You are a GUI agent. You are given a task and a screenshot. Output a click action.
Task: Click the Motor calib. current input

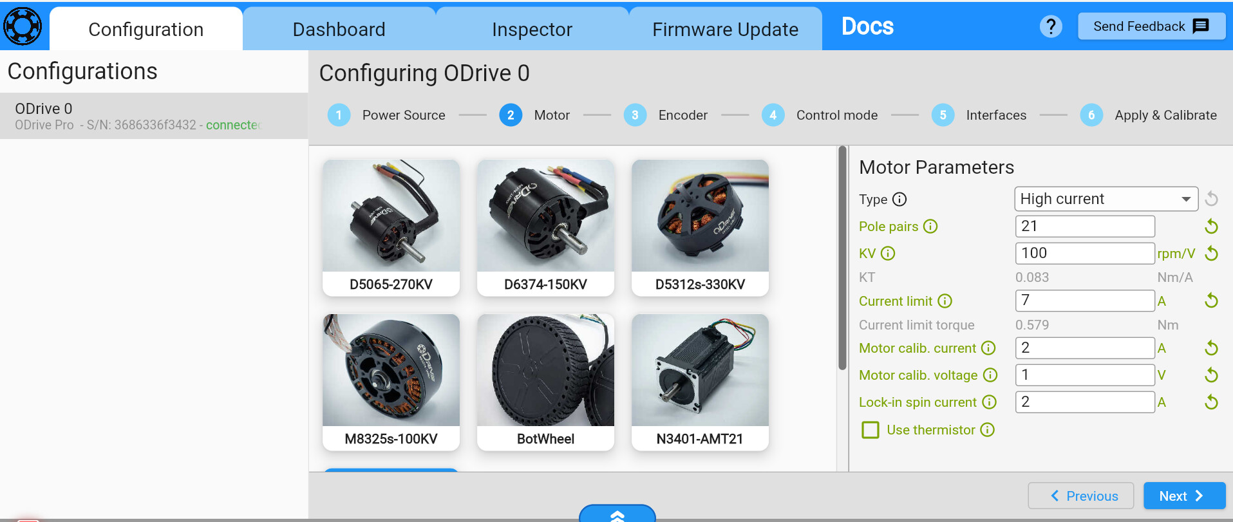click(1085, 348)
